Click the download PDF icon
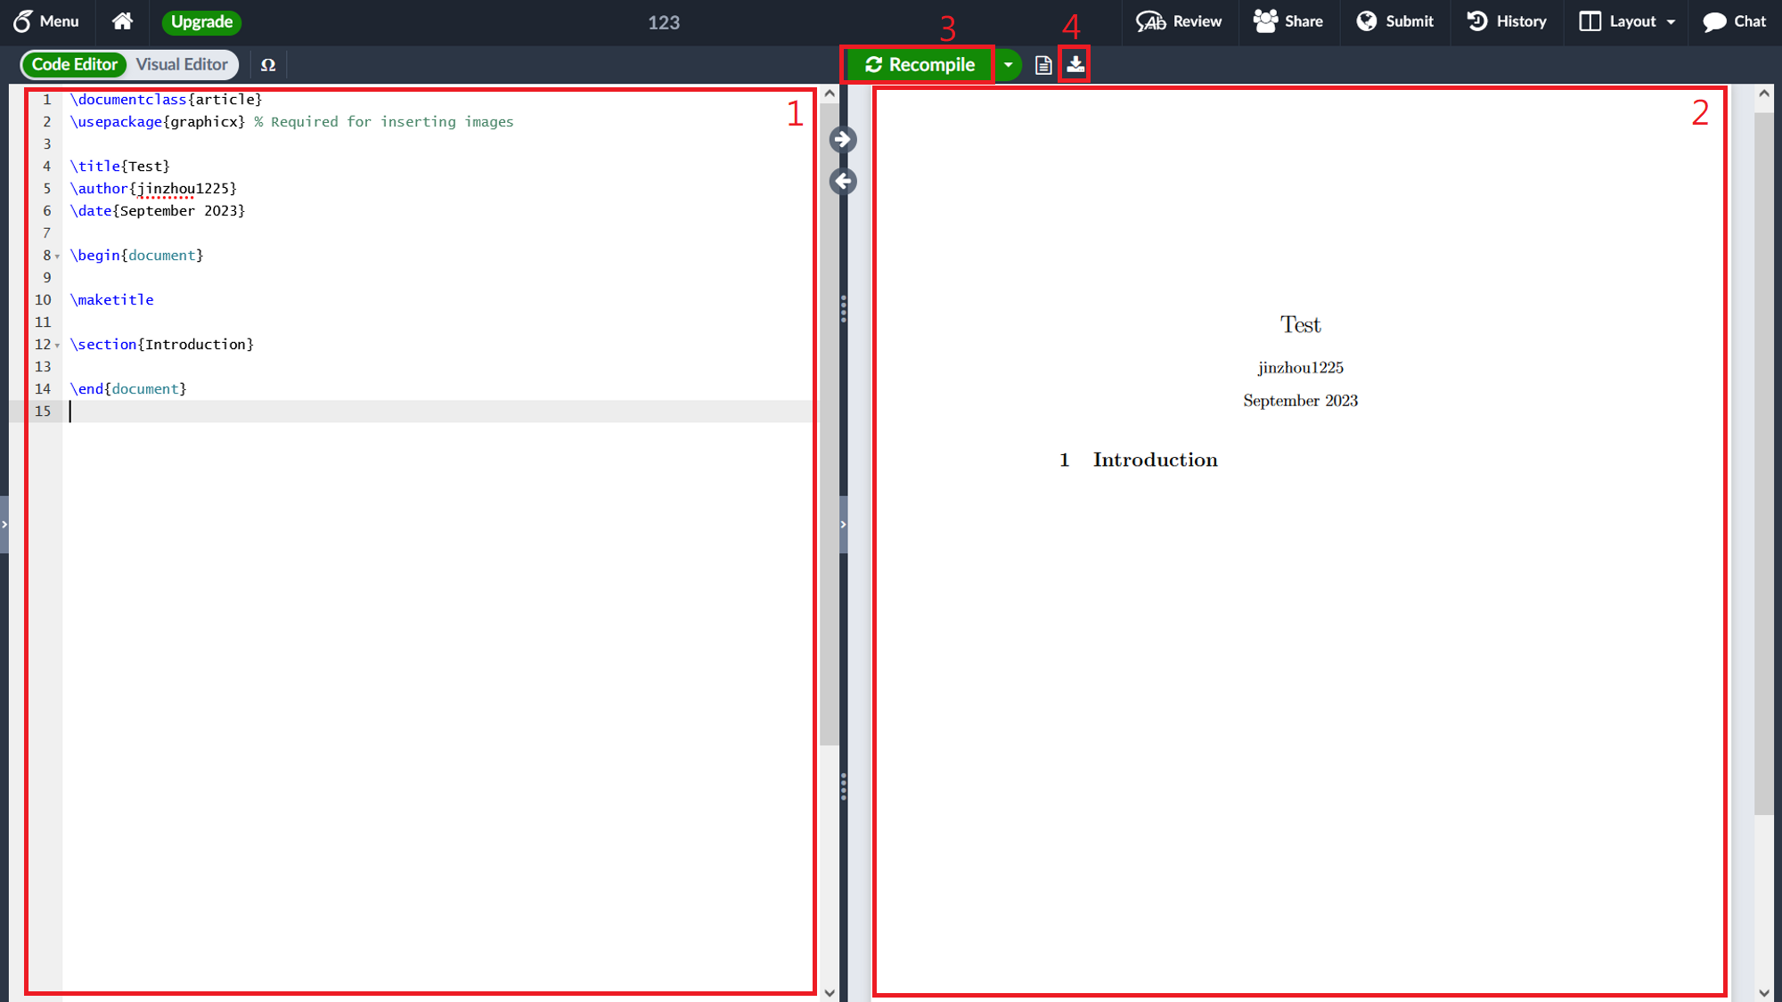The image size is (1782, 1002). [1075, 65]
